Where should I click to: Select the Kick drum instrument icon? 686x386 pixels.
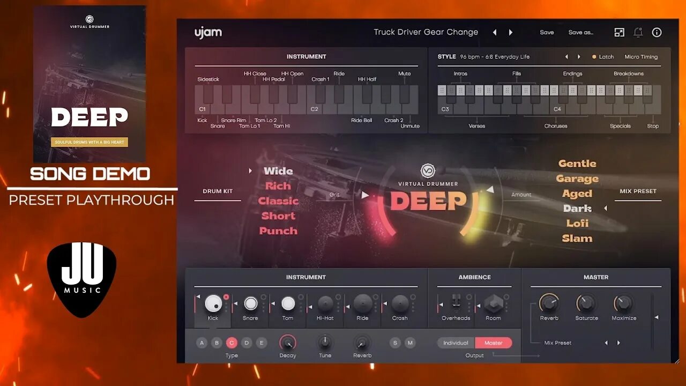point(213,303)
